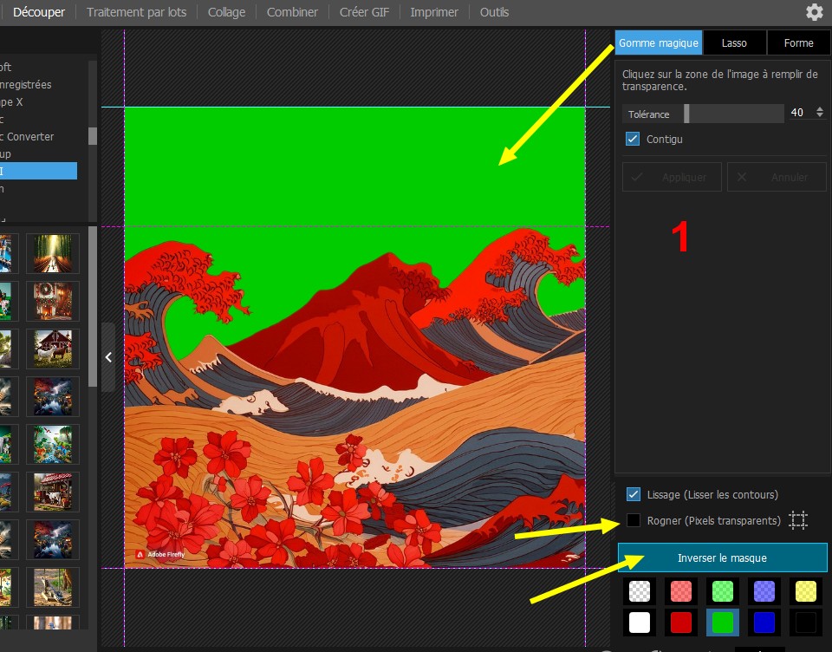Viewport: 832px width, 652px height.
Task: Pick the solid black background swatch
Action: pos(805,623)
